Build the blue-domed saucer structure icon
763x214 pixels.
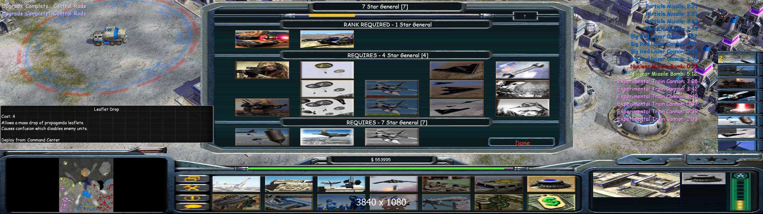pyautogui.click(x=551, y=184)
